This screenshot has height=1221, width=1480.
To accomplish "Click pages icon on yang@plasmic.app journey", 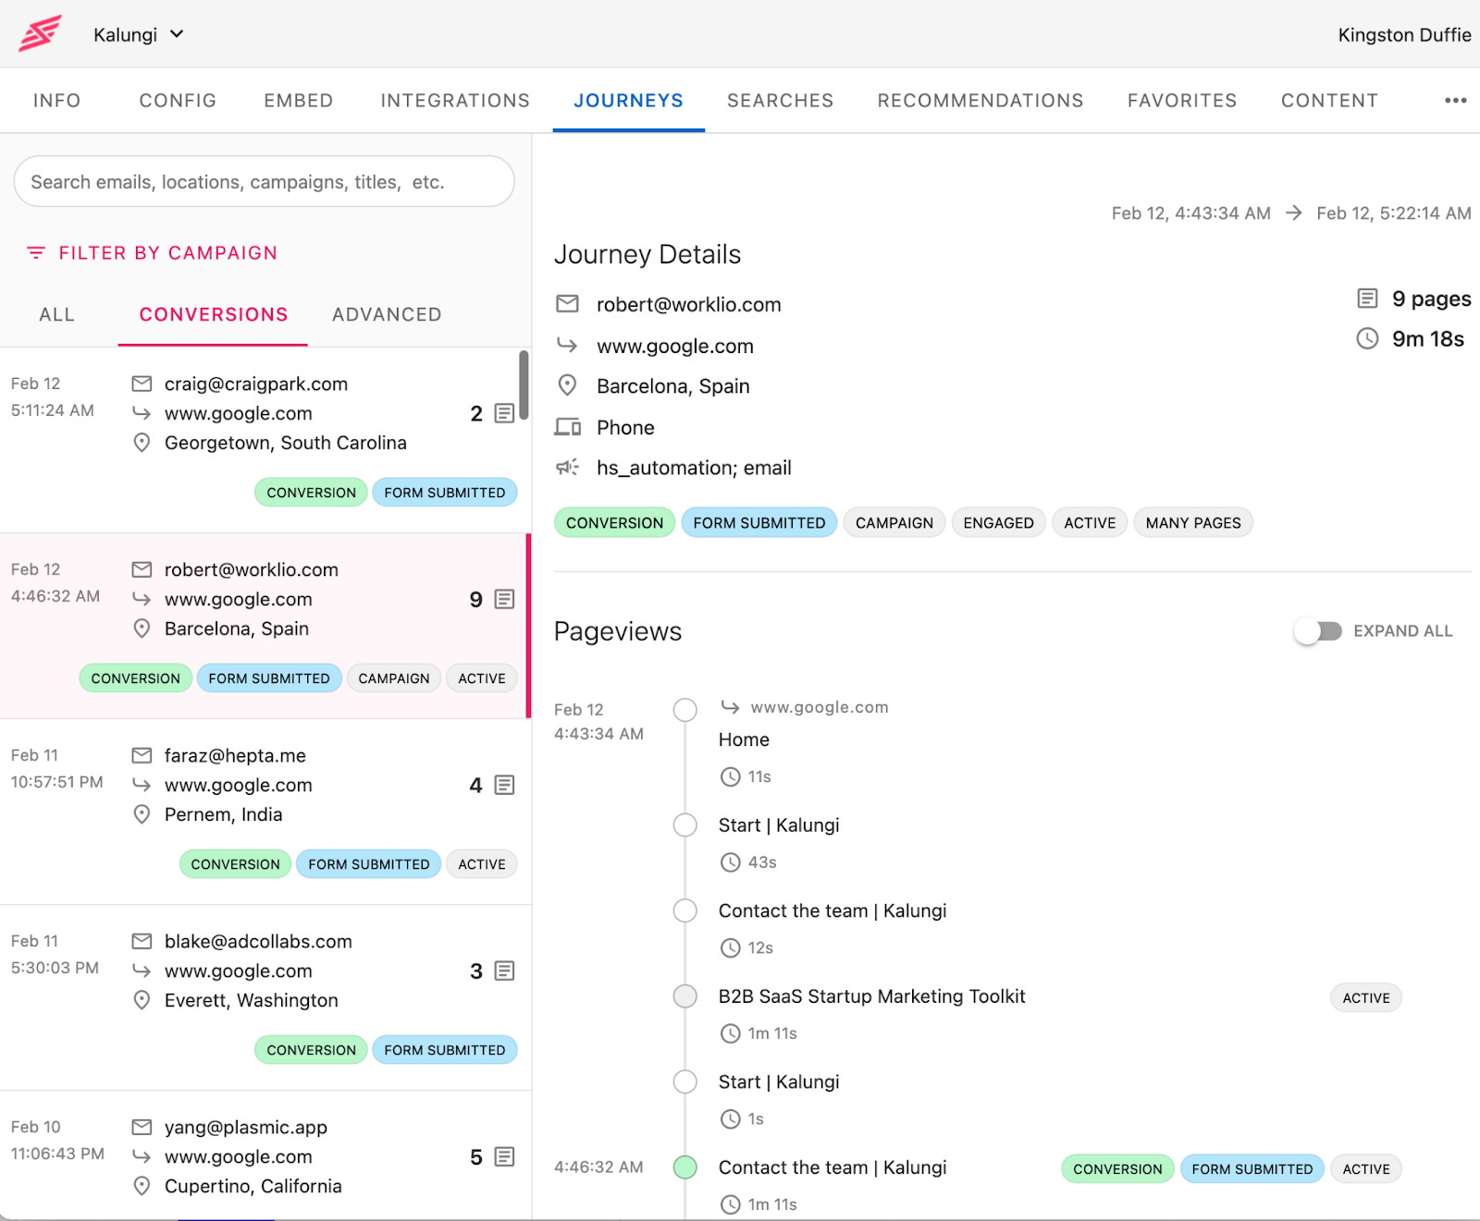I will click(504, 1156).
